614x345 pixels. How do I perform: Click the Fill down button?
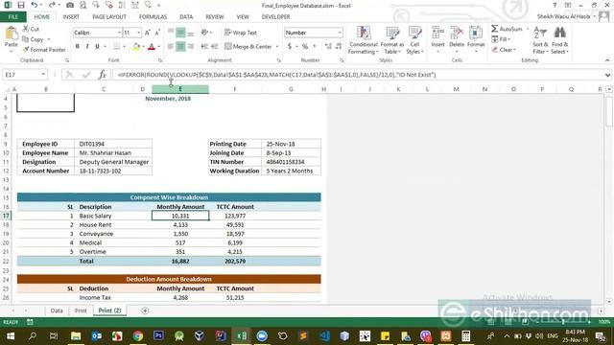pos(500,39)
